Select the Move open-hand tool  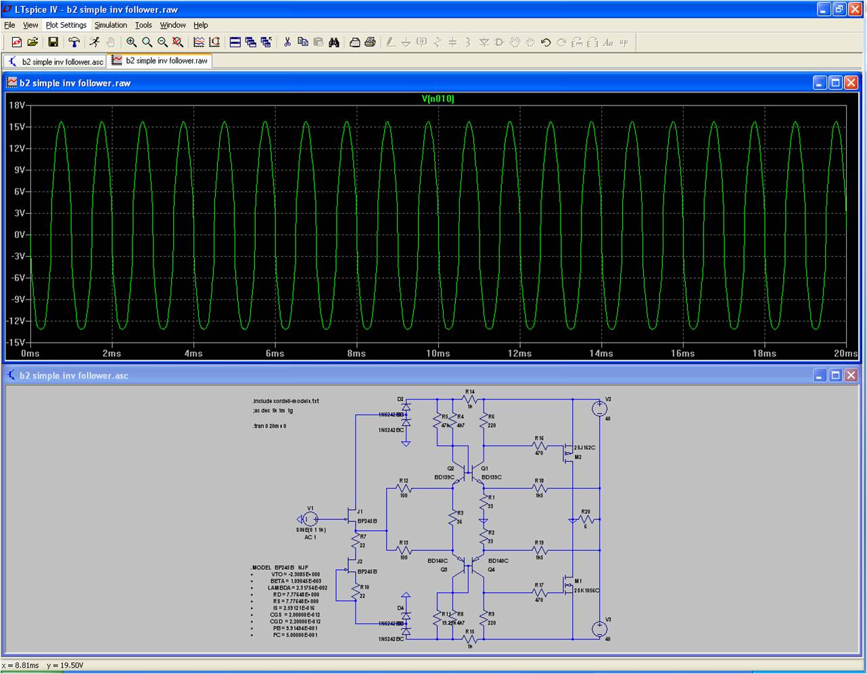pos(515,42)
